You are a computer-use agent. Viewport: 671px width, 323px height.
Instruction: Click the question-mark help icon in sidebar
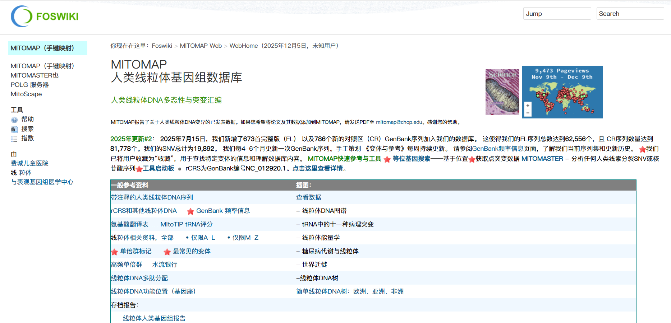click(x=14, y=120)
